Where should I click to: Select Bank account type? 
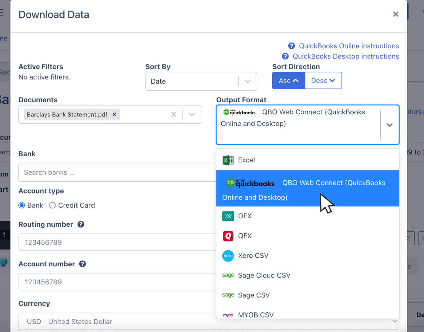[22, 205]
